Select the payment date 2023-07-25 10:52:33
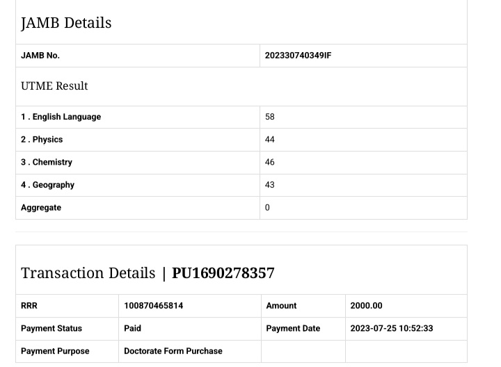This screenshot has width=501, height=367. (x=391, y=328)
